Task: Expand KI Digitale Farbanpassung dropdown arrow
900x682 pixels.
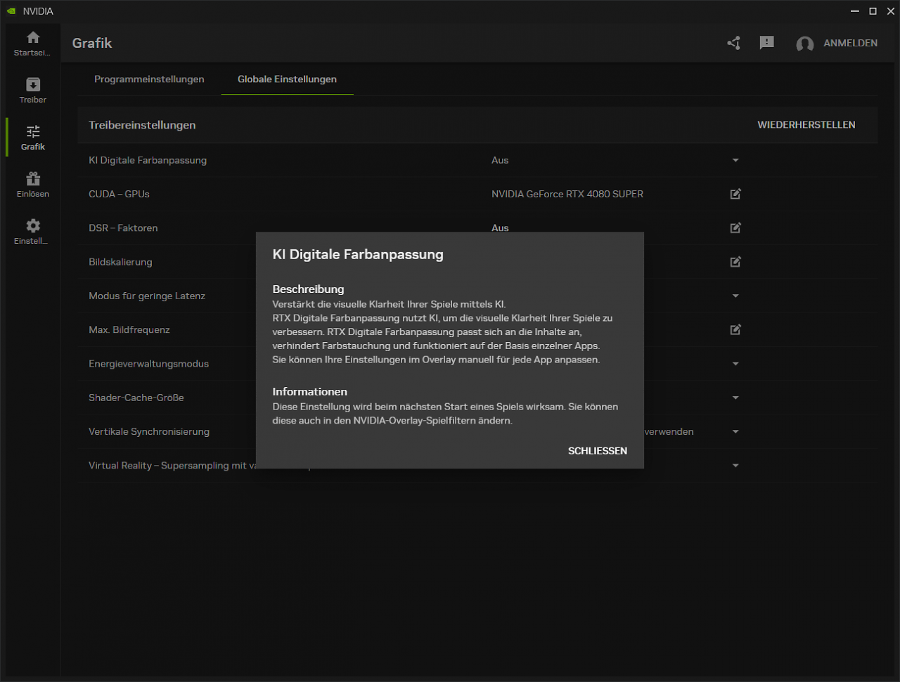Action: (735, 160)
